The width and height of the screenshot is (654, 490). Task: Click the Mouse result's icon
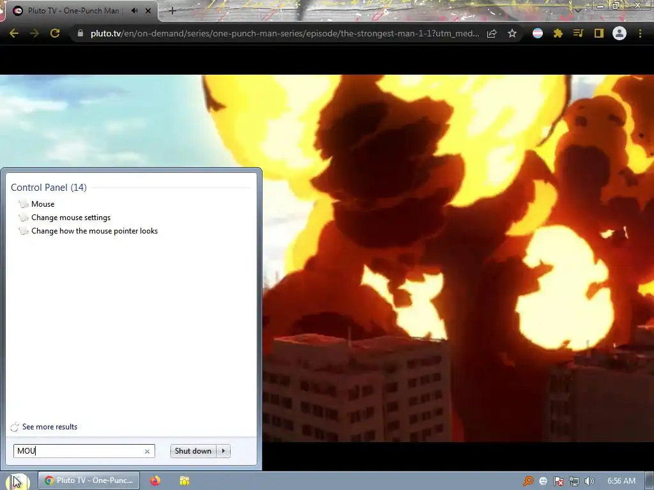24,204
